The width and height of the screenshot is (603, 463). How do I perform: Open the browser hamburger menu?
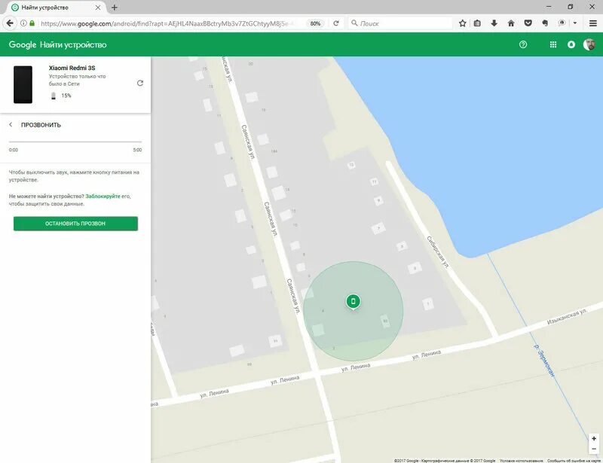click(x=593, y=23)
